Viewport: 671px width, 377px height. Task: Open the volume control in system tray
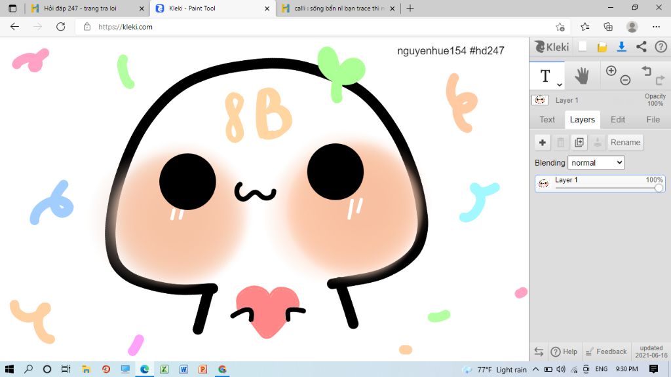pos(561,369)
